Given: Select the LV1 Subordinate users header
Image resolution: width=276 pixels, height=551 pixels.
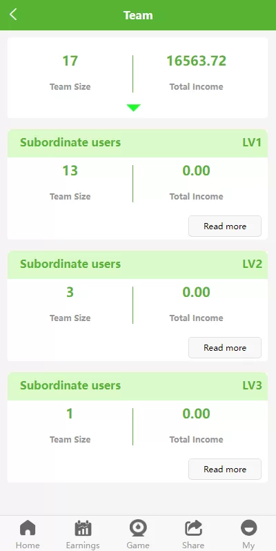Looking at the screenshot, I should [x=137, y=143].
